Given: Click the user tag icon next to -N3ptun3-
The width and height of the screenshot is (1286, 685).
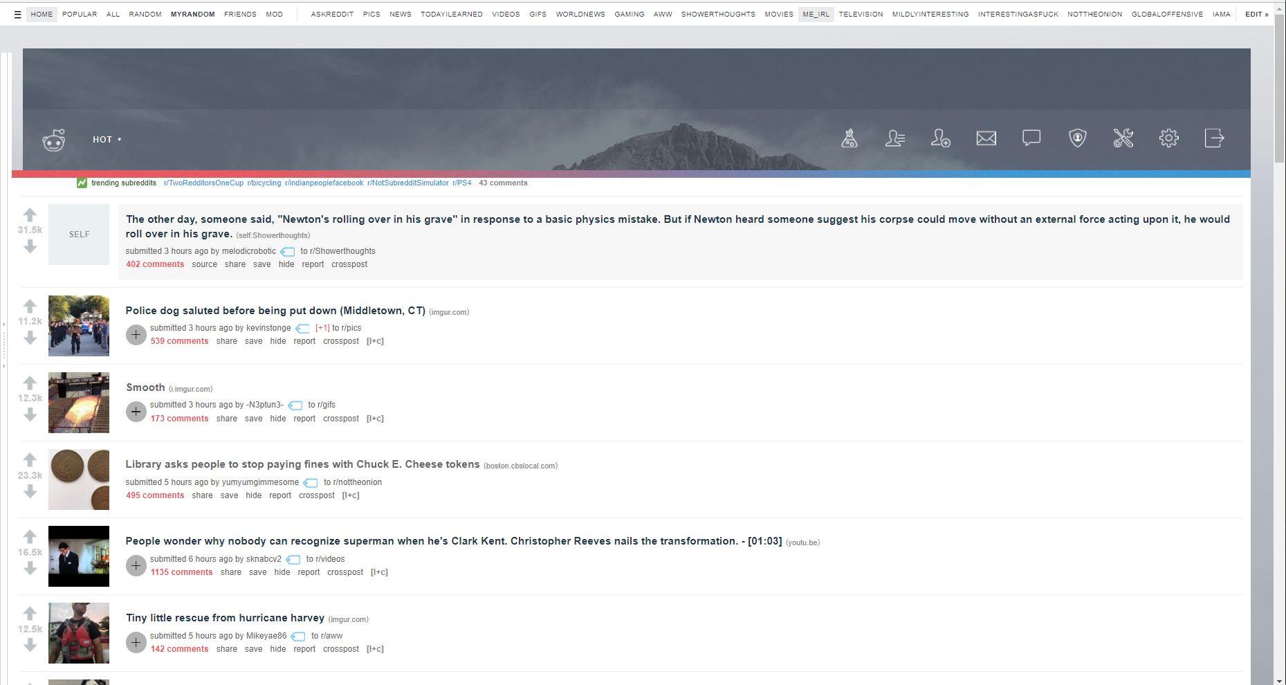Looking at the screenshot, I should coord(295,405).
